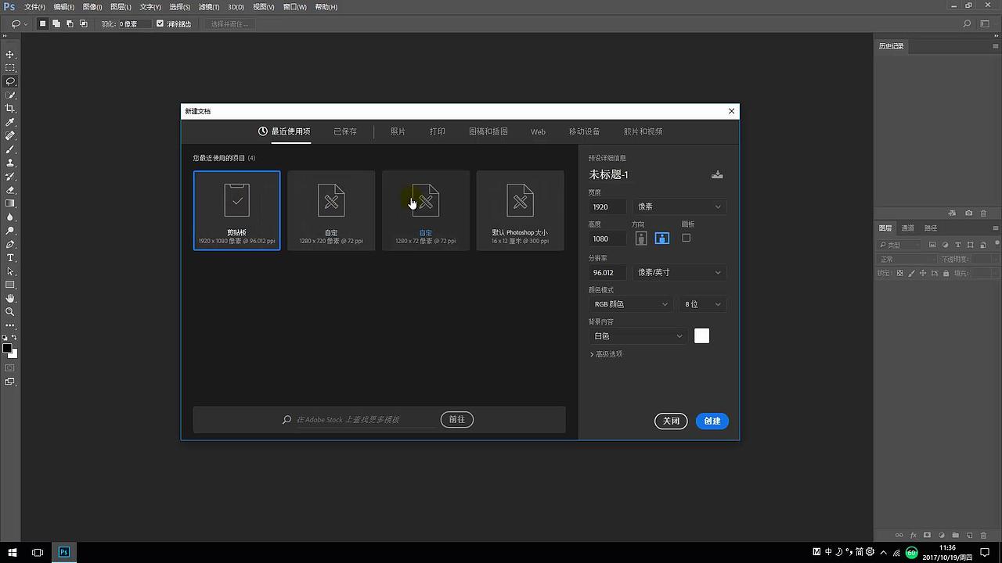The image size is (1002, 563).
Task: Toggle the 消除锯齿 anti-alias checkbox
Action: coord(160,24)
